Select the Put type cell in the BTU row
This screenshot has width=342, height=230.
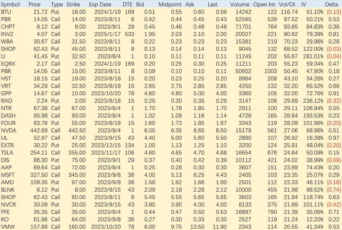coord(55,12)
